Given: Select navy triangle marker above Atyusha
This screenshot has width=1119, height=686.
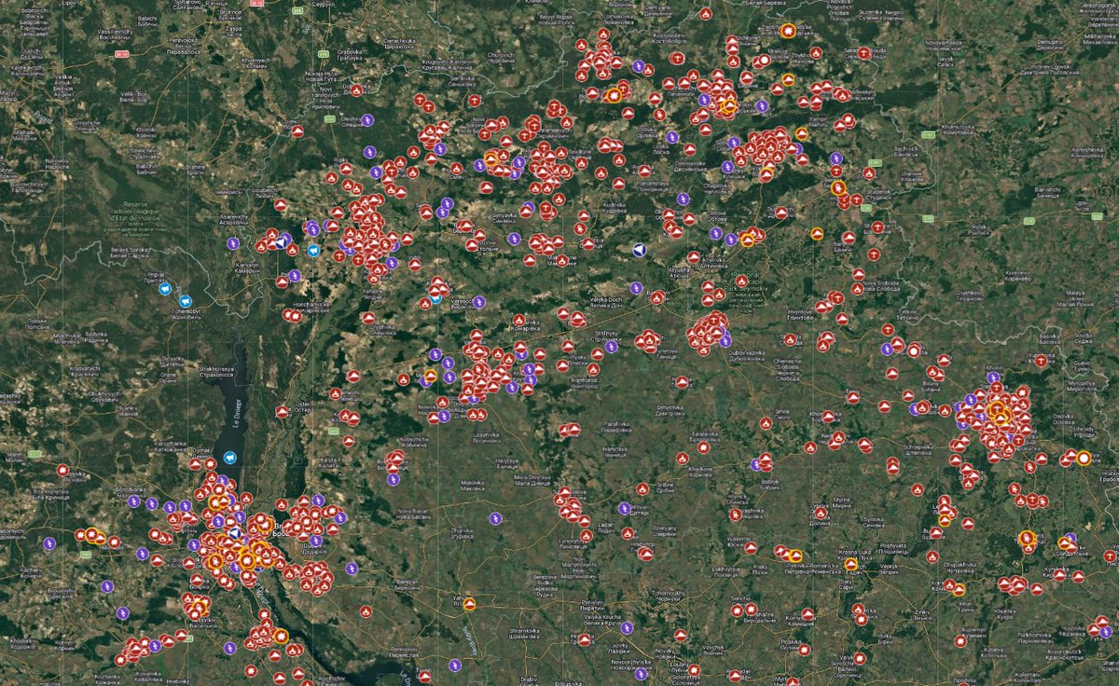Looking at the screenshot, I should tap(639, 251).
